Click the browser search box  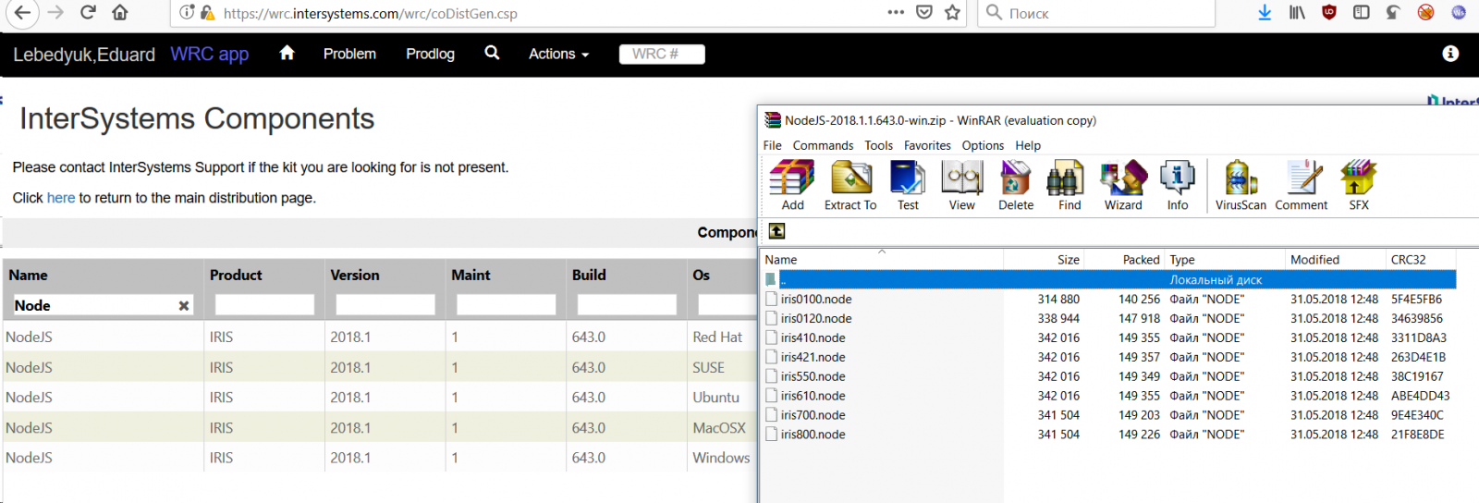[x=1095, y=13]
